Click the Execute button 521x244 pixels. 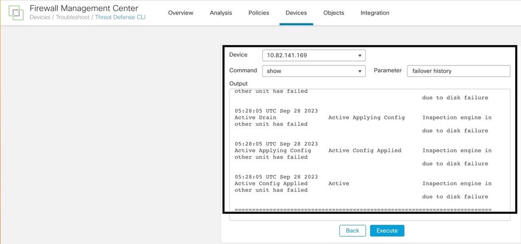pyautogui.click(x=387, y=231)
